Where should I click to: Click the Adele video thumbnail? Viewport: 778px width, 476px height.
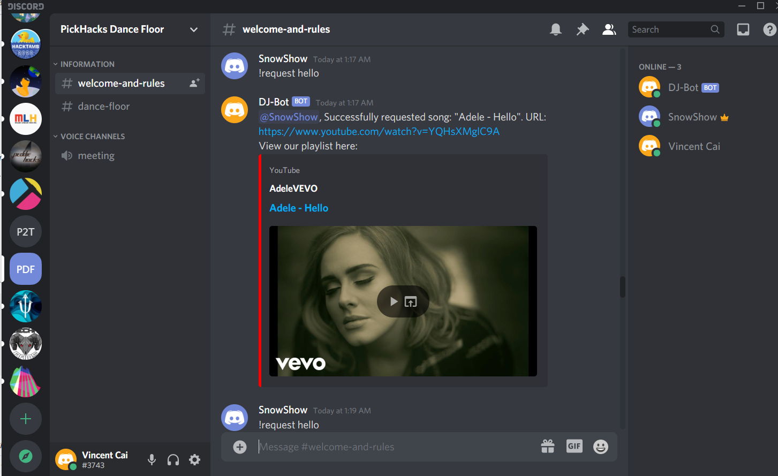coord(403,301)
